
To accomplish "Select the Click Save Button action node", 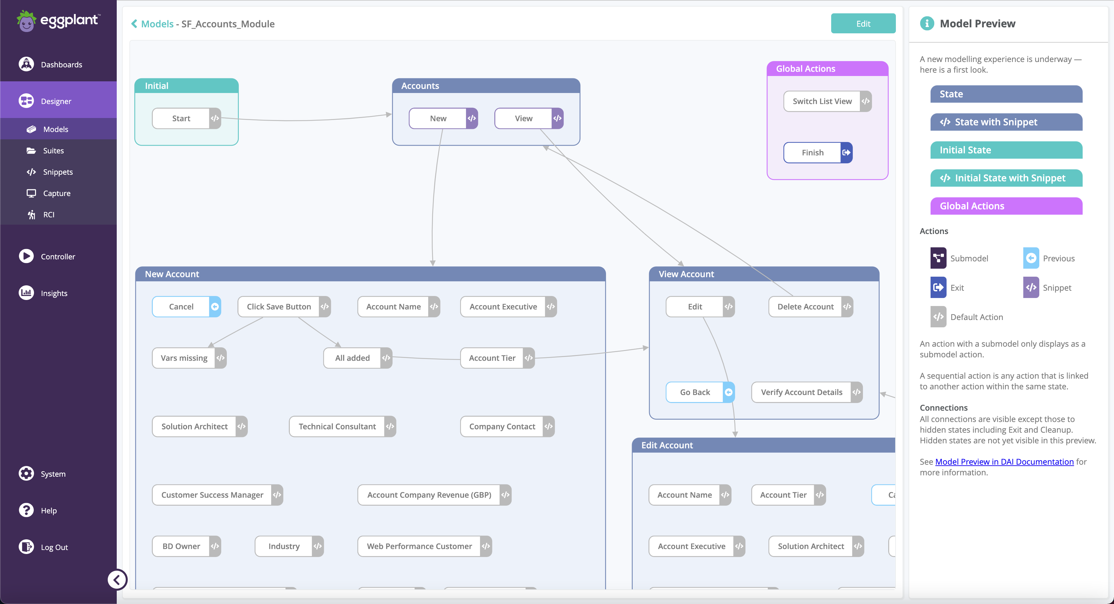I will coord(278,307).
